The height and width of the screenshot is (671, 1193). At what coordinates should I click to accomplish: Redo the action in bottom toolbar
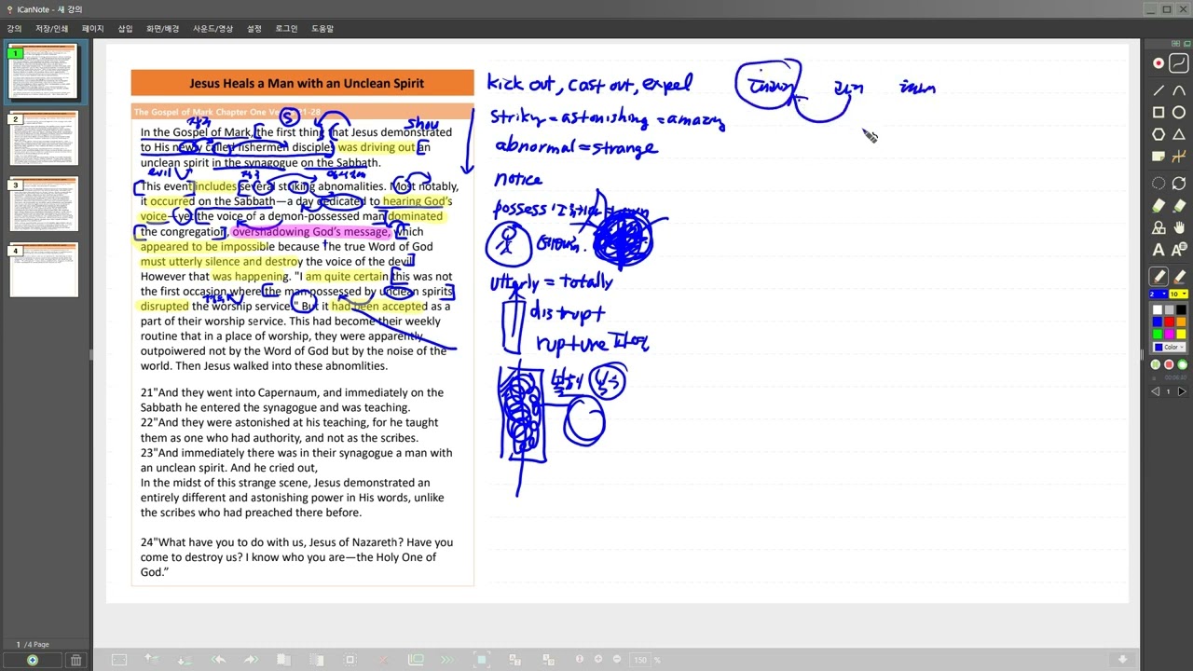[x=251, y=660]
